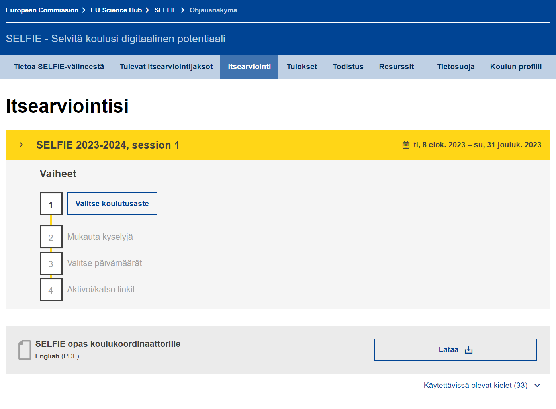Expand Käytettävissä olevat kielet (33) list
Screen dimensions: 556x409
coord(482,386)
